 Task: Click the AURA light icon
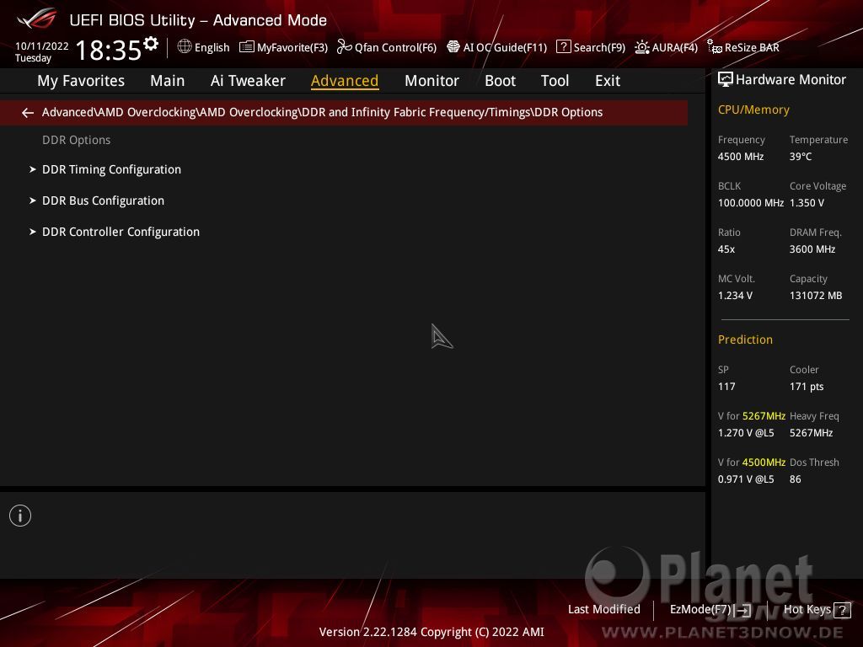coord(641,47)
